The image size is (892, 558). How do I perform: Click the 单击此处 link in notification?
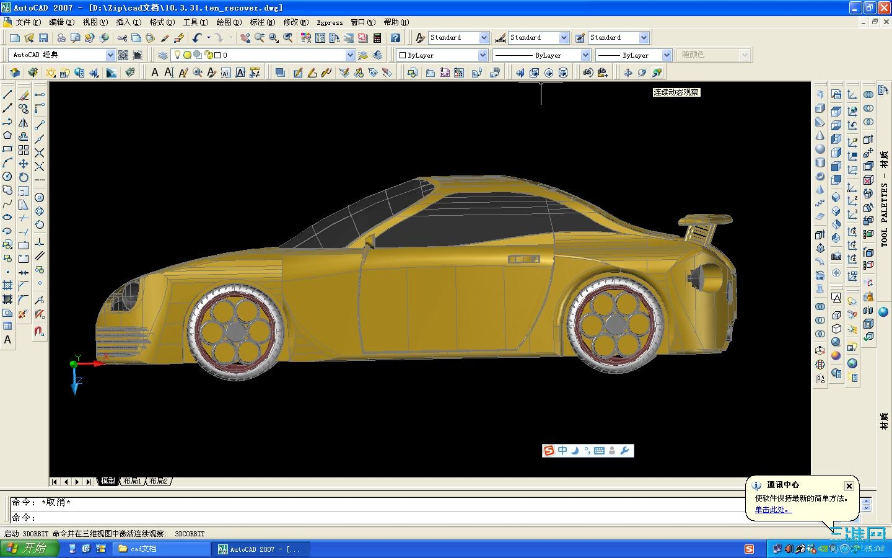click(772, 510)
